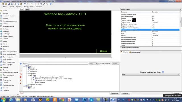182x102 pixels.
Task: Select the Конец условия tree row
Action: coord(40,82)
